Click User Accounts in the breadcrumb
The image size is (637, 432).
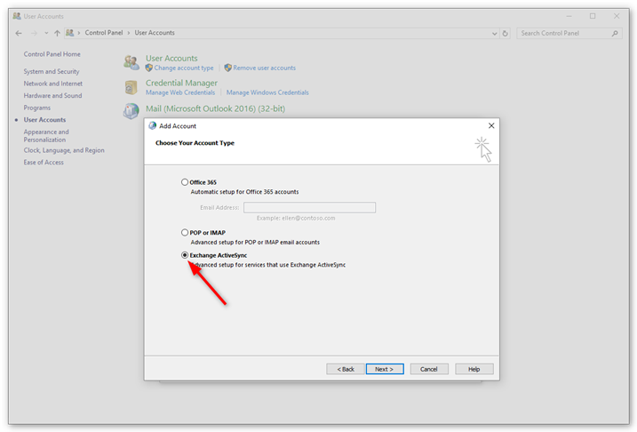(x=155, y=33)
